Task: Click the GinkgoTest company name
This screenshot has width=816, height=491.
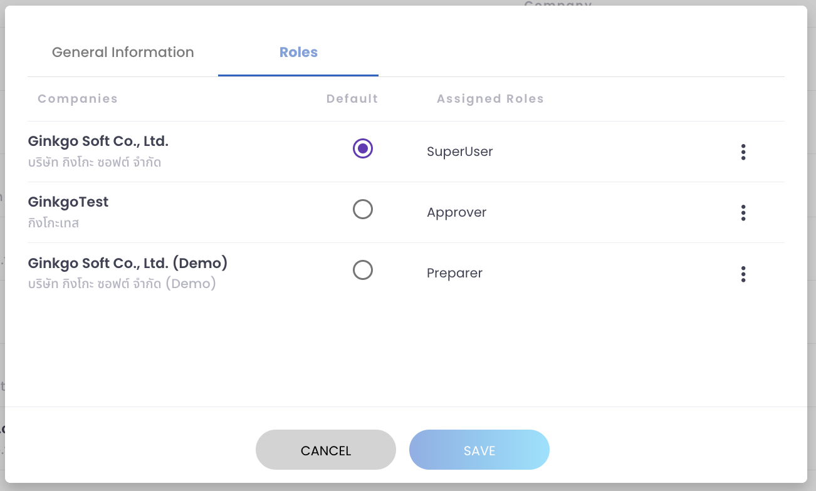Action: [68, 202]
